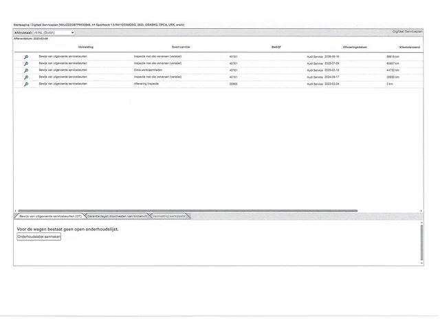Open magnifier icon for Aflevering inspectie row
Image resolution: width=440 pixels, height=330 pixels.
(x=26, y=84)
